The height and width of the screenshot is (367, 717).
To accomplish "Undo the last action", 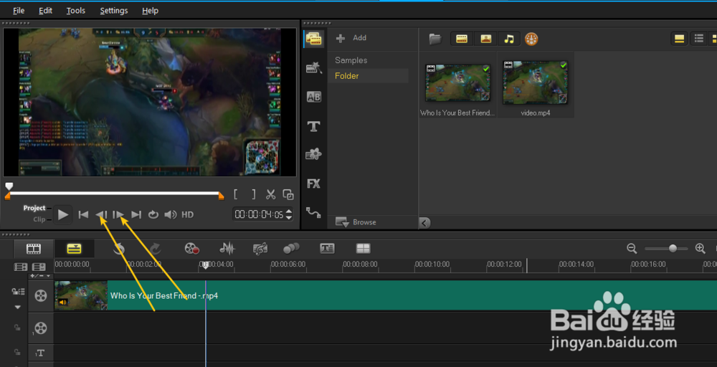I will (x=119, y=249).
